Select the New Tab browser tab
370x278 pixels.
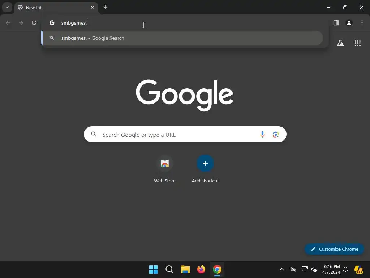pos(56,7)
